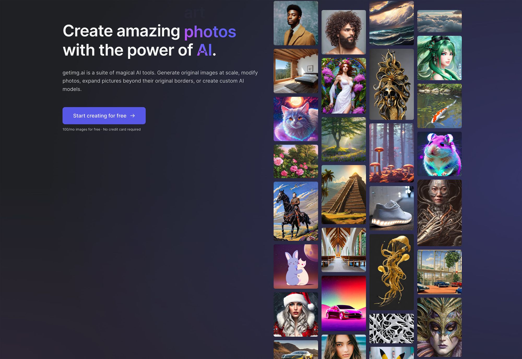Open the clouds landscape thumbnail
Image resolution: width=522 pixels, height=359 pixels.
439,21
